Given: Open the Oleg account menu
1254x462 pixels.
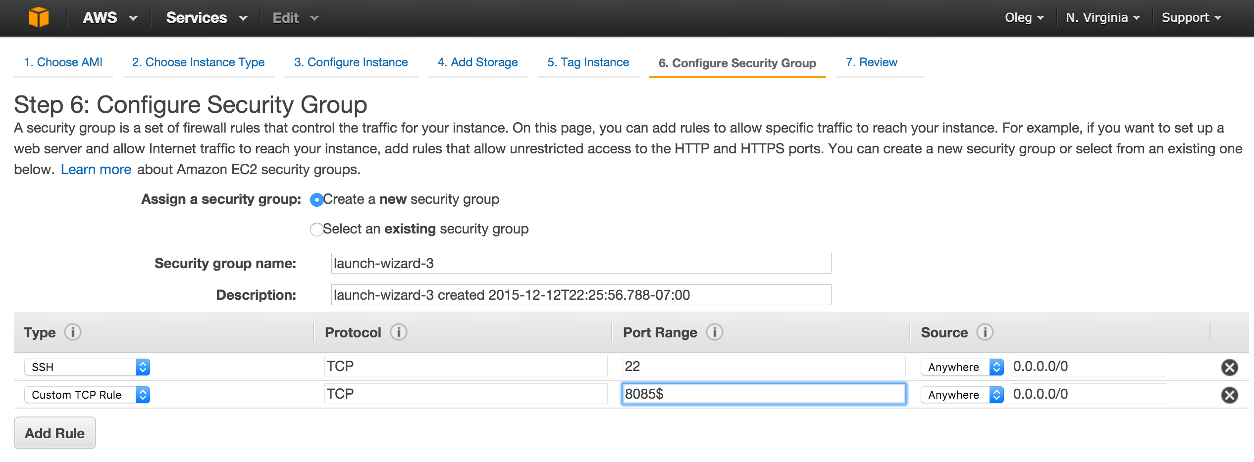Looking at the screenshot, I should pyautogui.click(x=1024, y=18).
